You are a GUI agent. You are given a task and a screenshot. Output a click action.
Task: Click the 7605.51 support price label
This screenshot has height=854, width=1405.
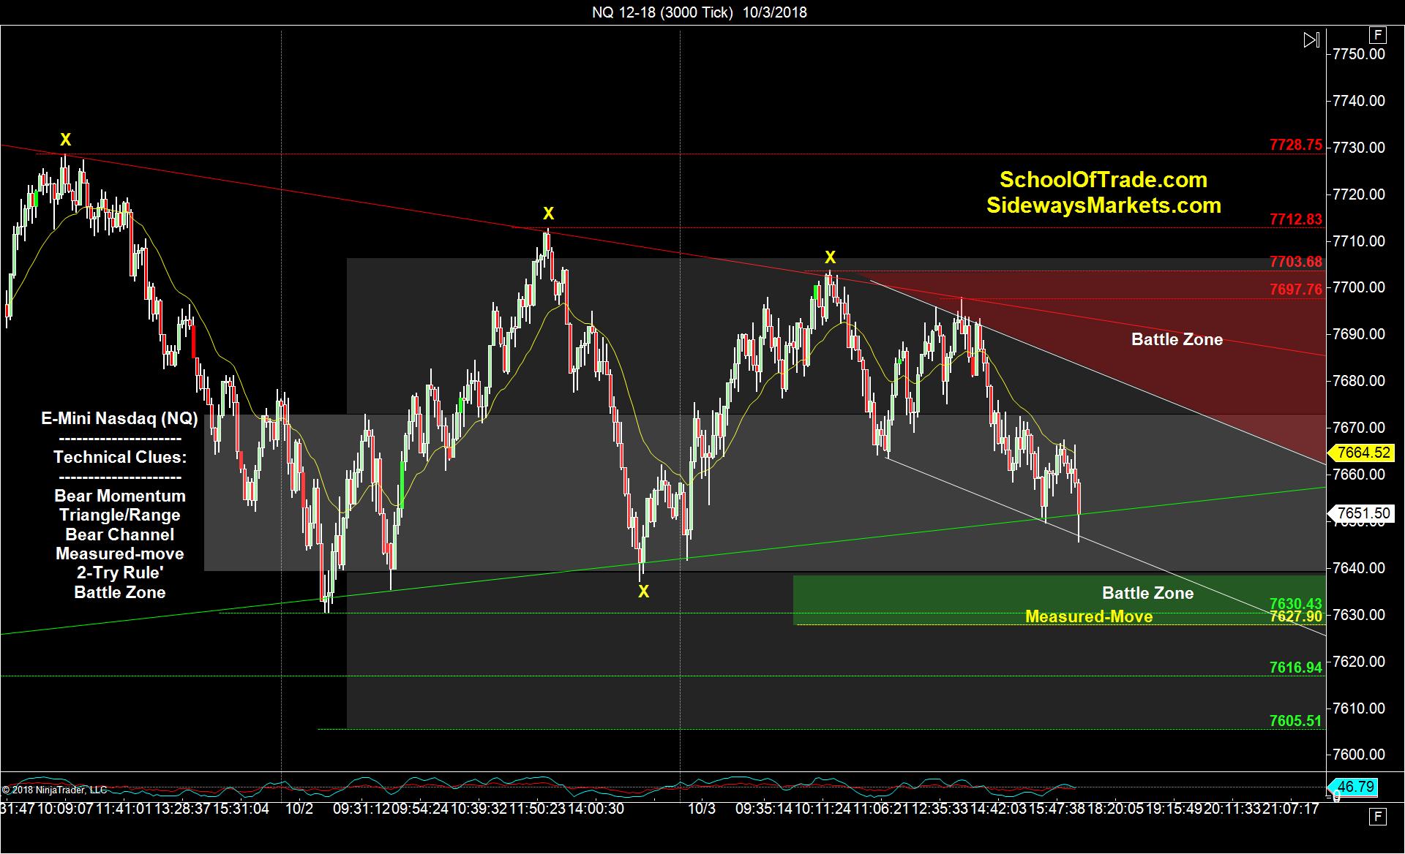[1296, 721]
